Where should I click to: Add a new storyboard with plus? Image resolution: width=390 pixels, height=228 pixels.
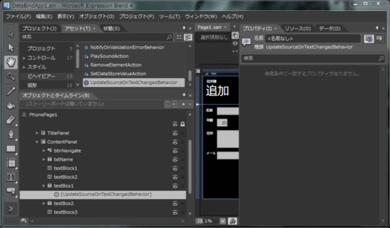(184, 104)
